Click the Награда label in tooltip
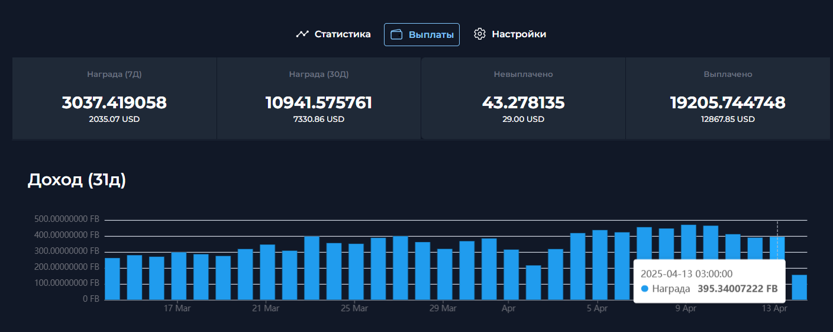833x332 pixels. (671, 289)
